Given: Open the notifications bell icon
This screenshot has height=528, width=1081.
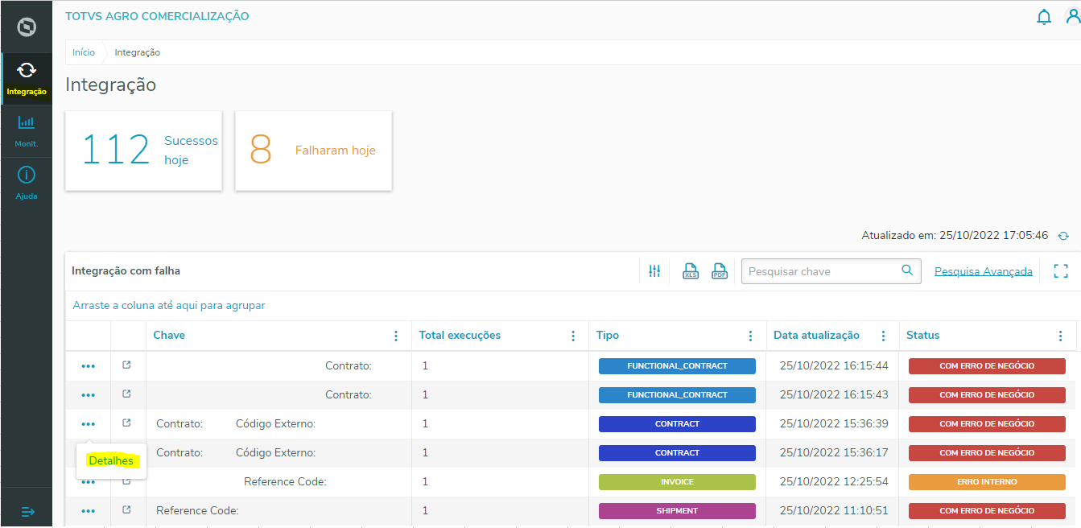Looking at the screenshot, I should [x=1044, y=17].
